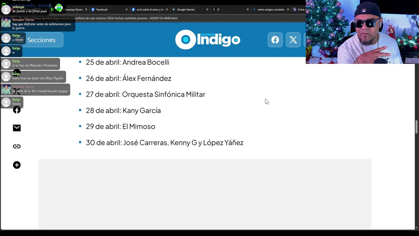
Task: Click the gray ad placeholder box
Action: (x=205, y=194)
